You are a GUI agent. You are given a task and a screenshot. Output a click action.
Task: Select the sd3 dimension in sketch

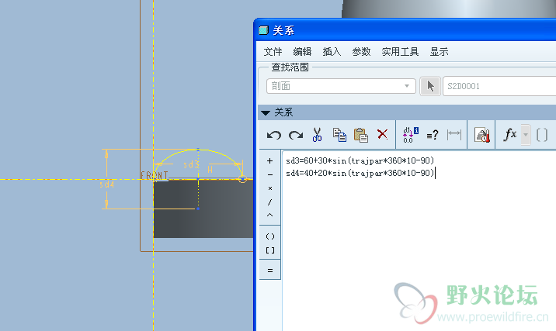[x=191, y=164]
